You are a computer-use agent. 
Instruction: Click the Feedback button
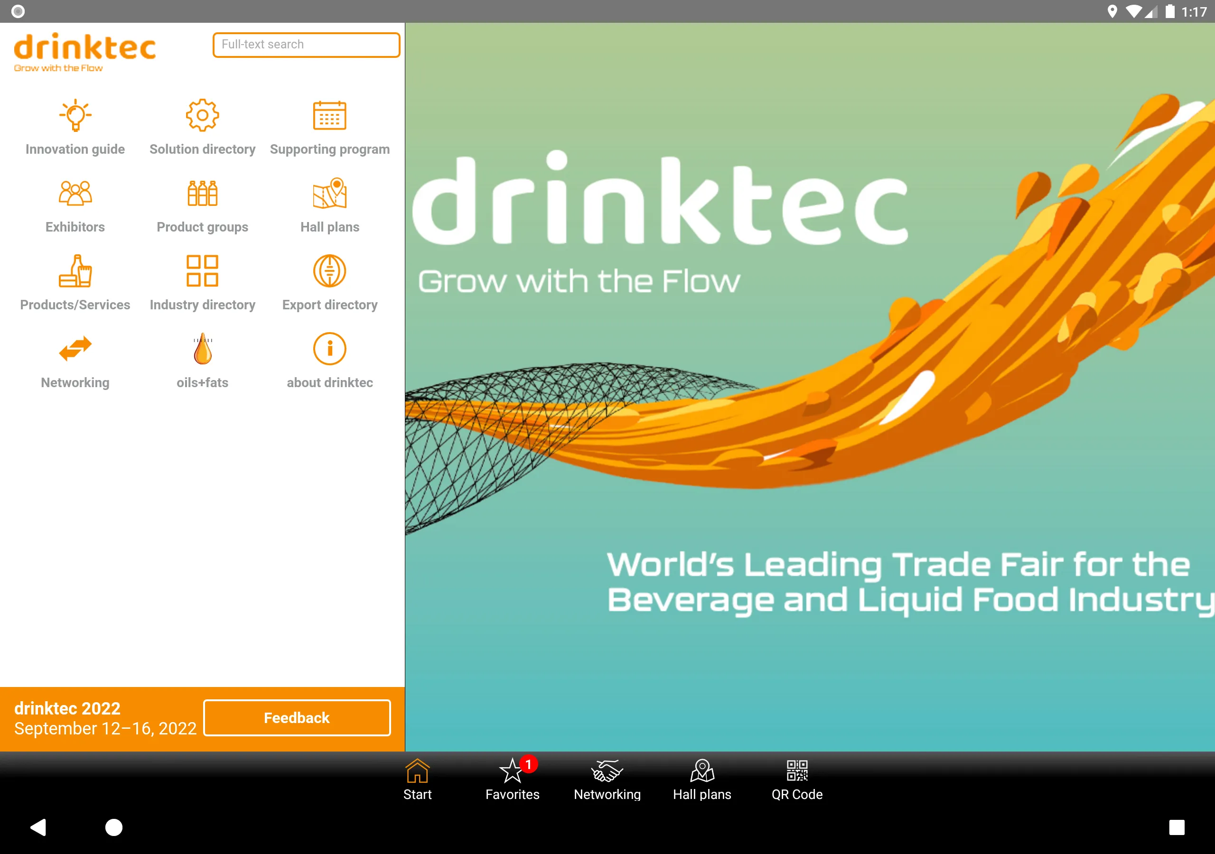297,717
